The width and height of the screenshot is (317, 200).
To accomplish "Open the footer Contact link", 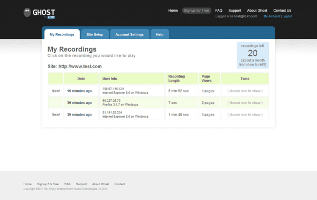I will (119, 184).
